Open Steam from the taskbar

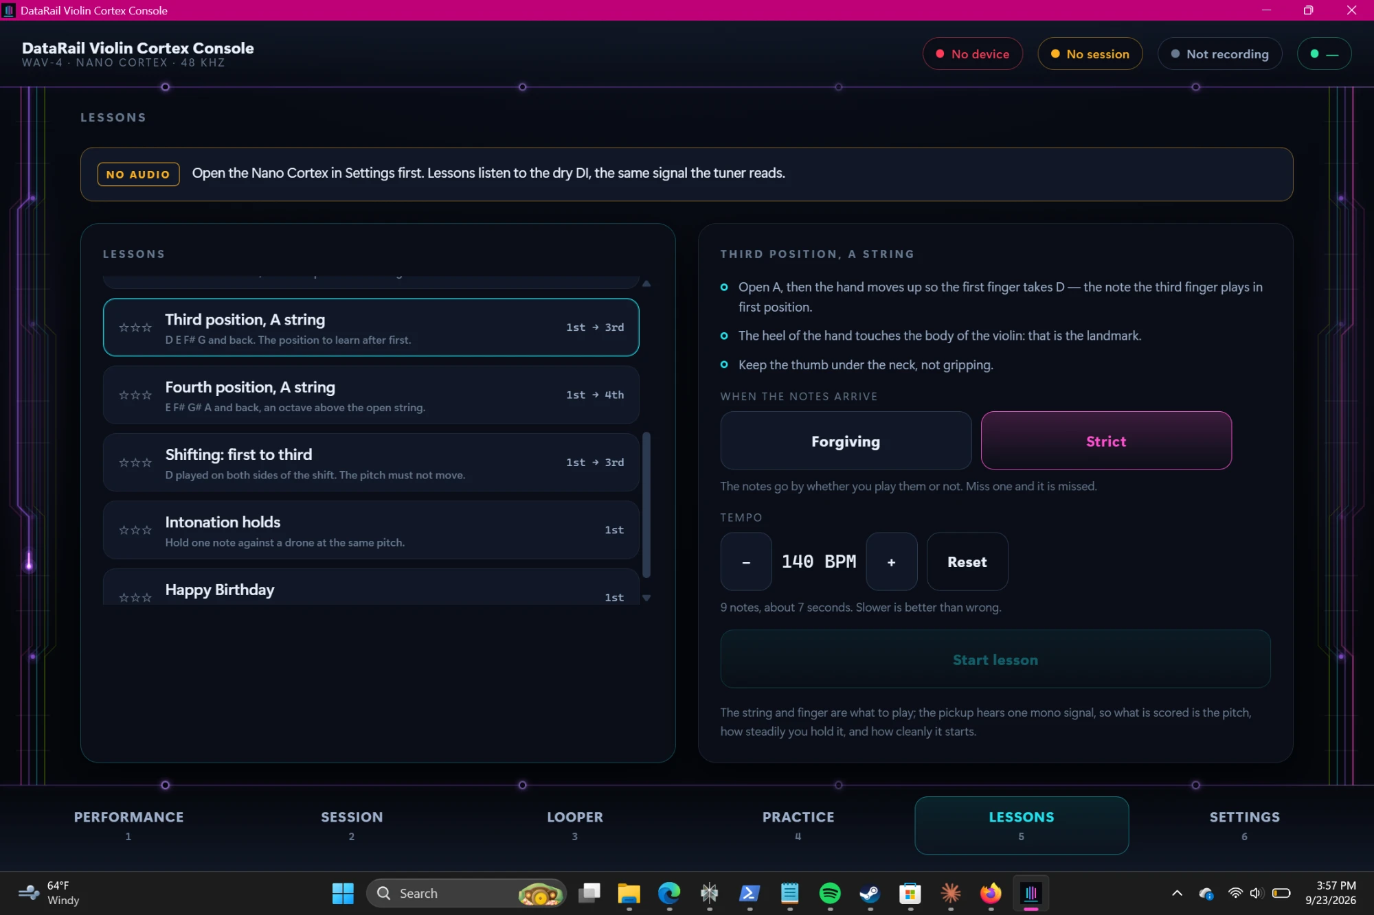coord(870,893)
